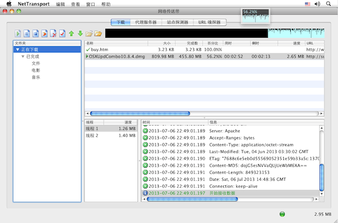Select the 音乐 folder
Screen dimensions: 338x223
click(x=36, y=77)
